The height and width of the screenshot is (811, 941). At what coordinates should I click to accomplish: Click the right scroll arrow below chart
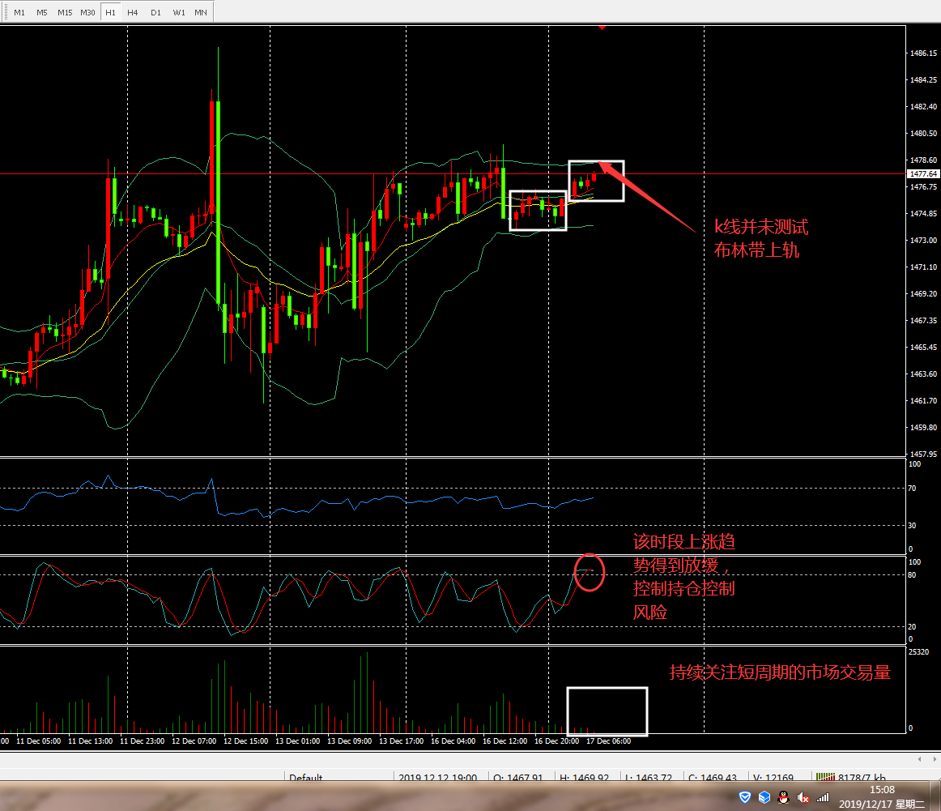(x=935, y=759)
